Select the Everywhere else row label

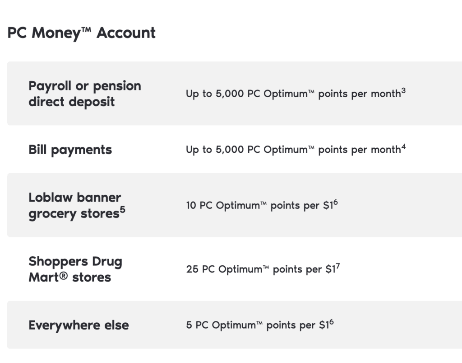(x=79, y=325)
